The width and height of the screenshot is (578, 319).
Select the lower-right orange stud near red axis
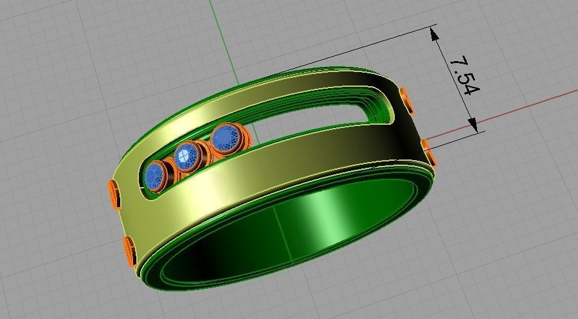pyautogui.click(x=429, y=152)
